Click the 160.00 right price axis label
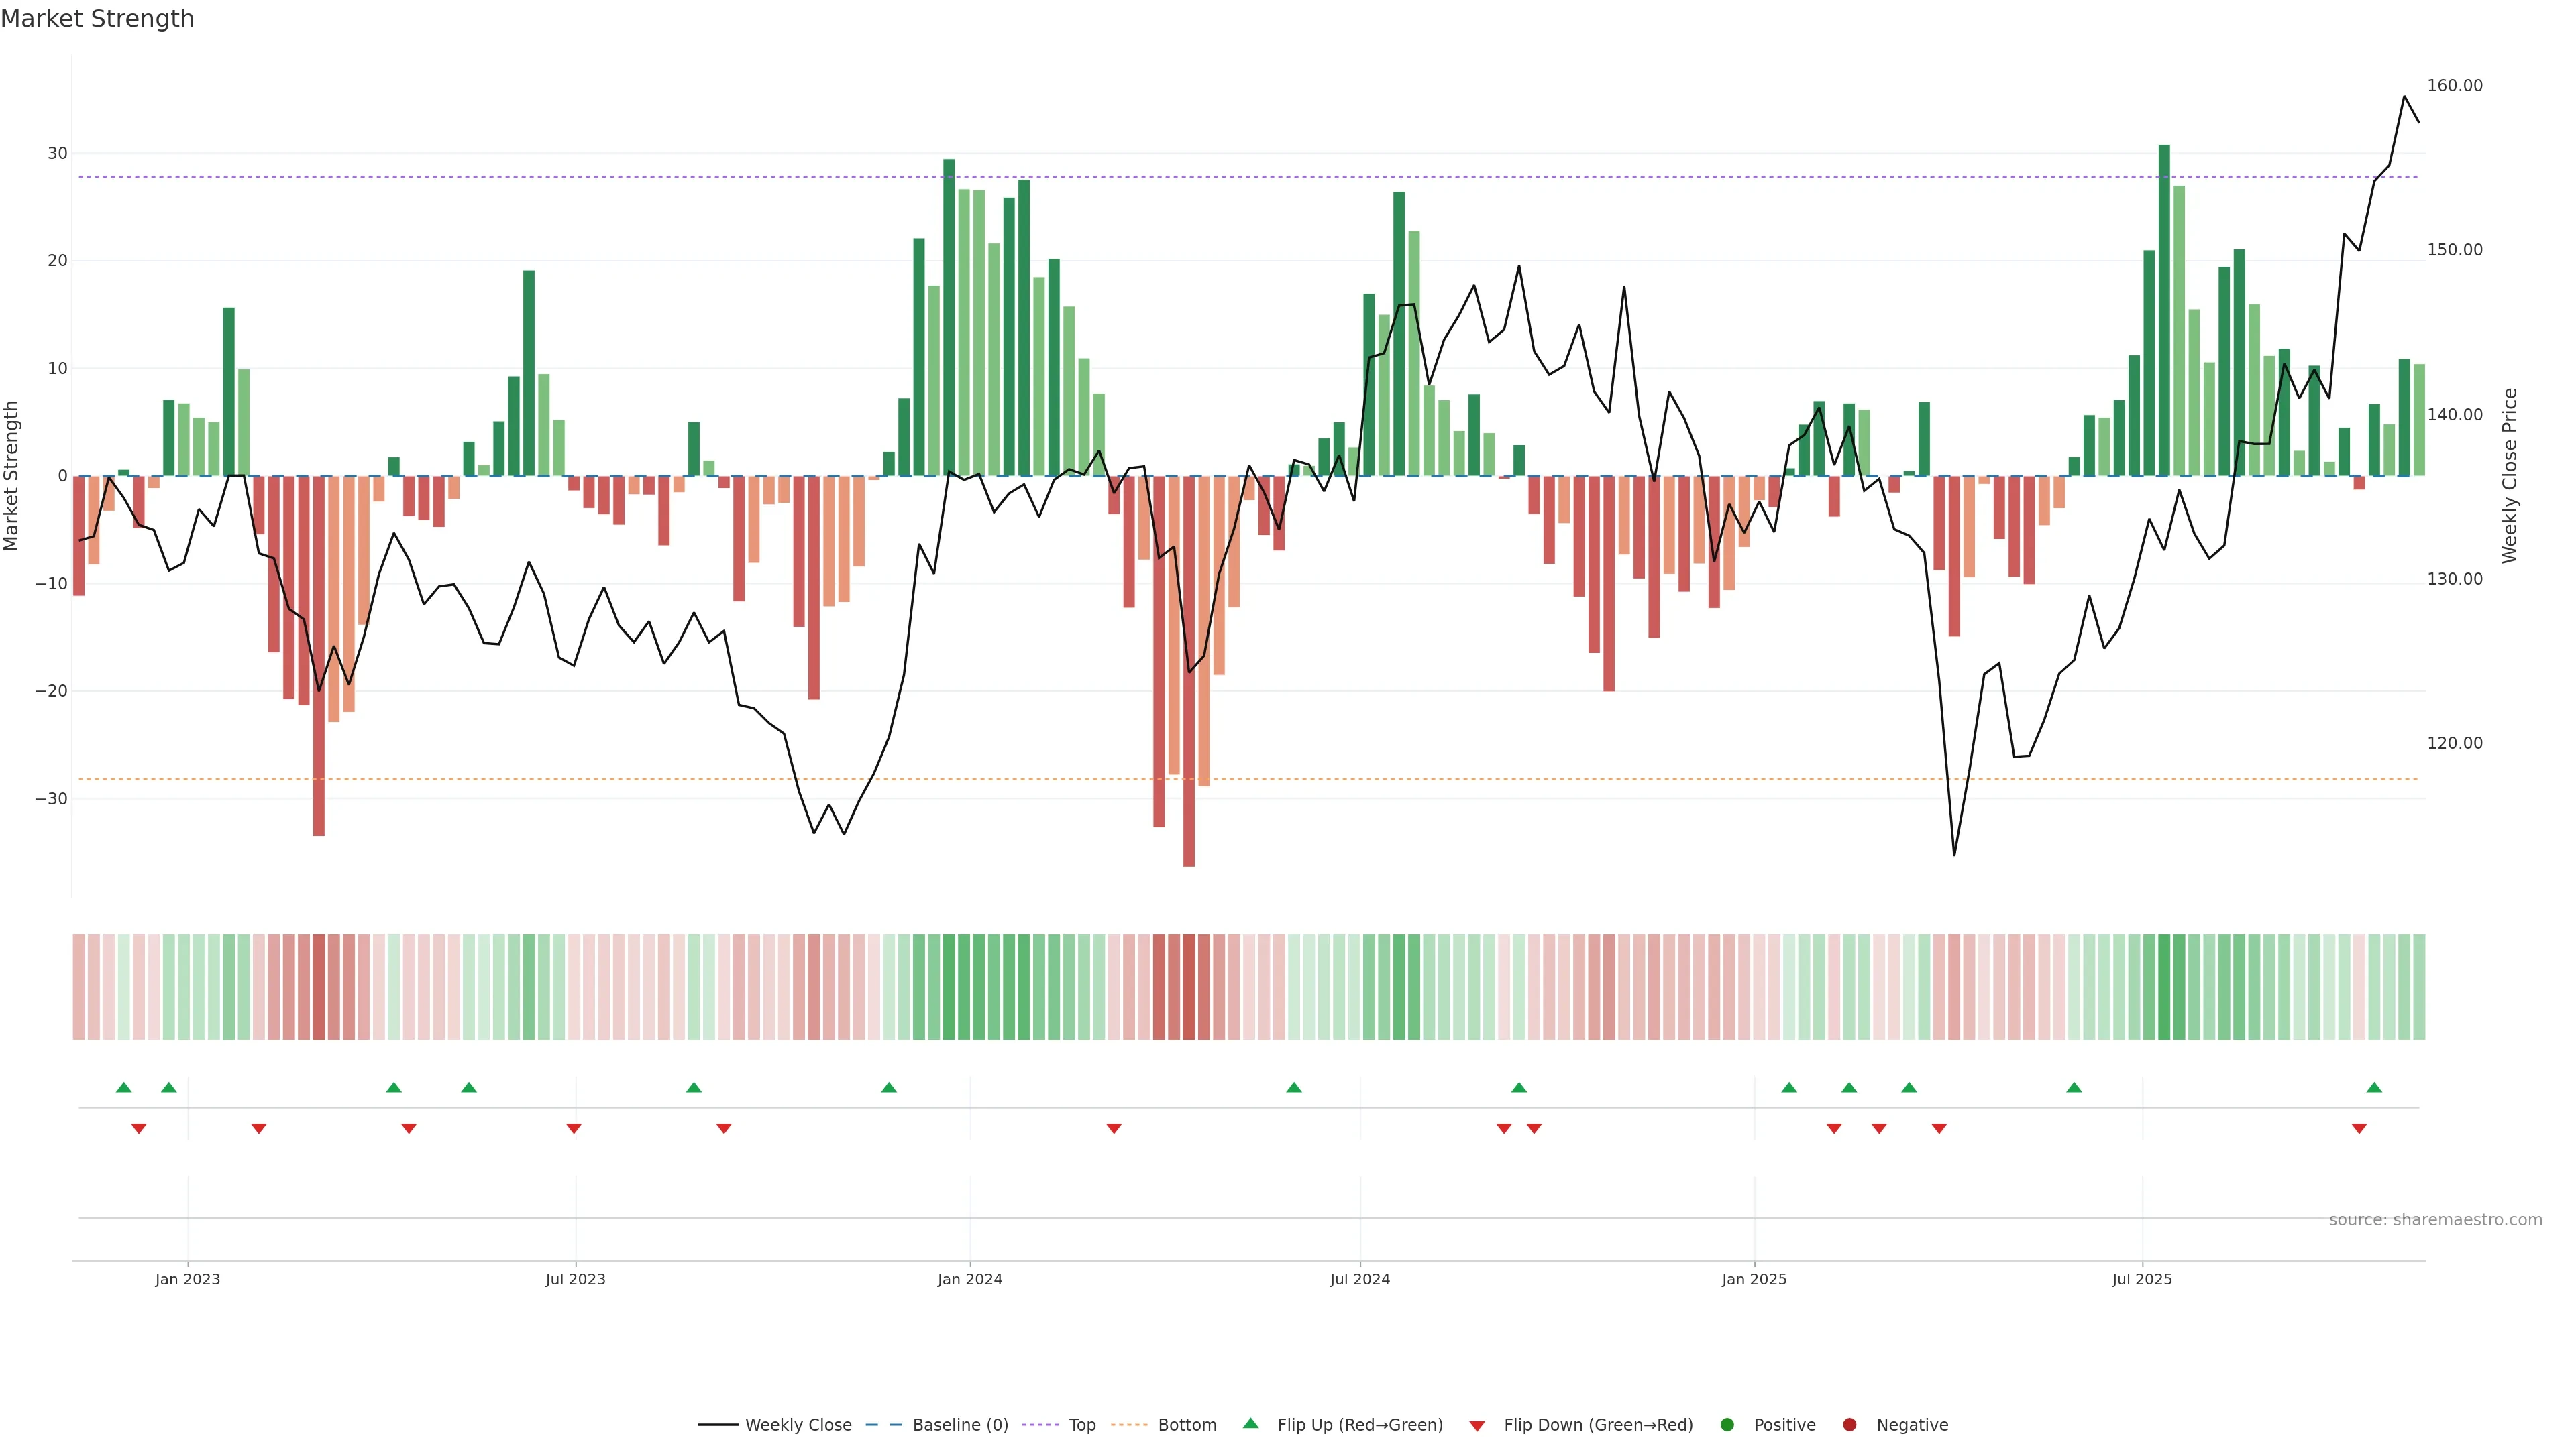Viewport: 2576px width, 1448px height. click(x=2454, y=86)
